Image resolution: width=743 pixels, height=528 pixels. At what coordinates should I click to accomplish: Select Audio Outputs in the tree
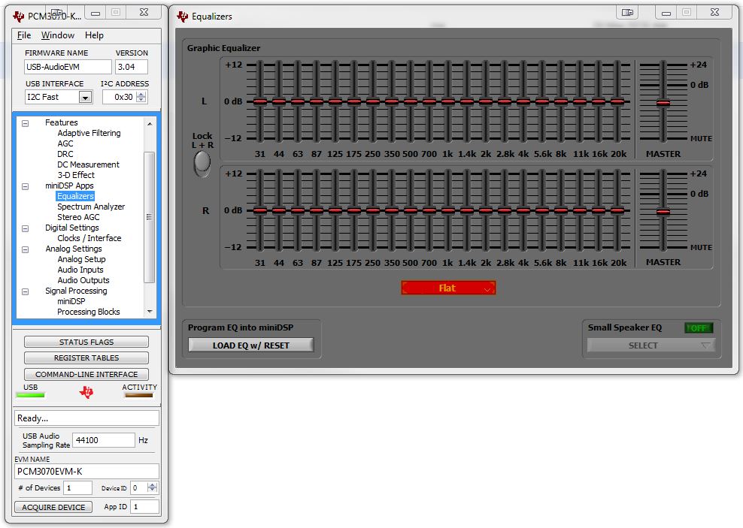(x=83, y=280)
